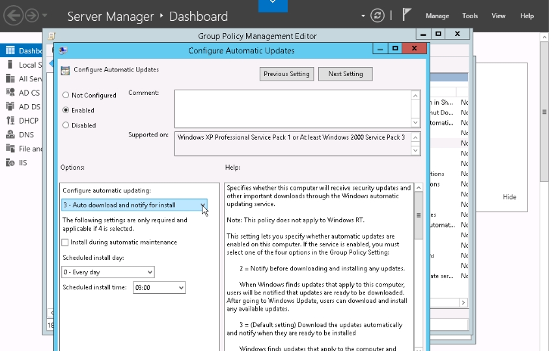
Task: Open the Tools menu
Action: point(470,16)
